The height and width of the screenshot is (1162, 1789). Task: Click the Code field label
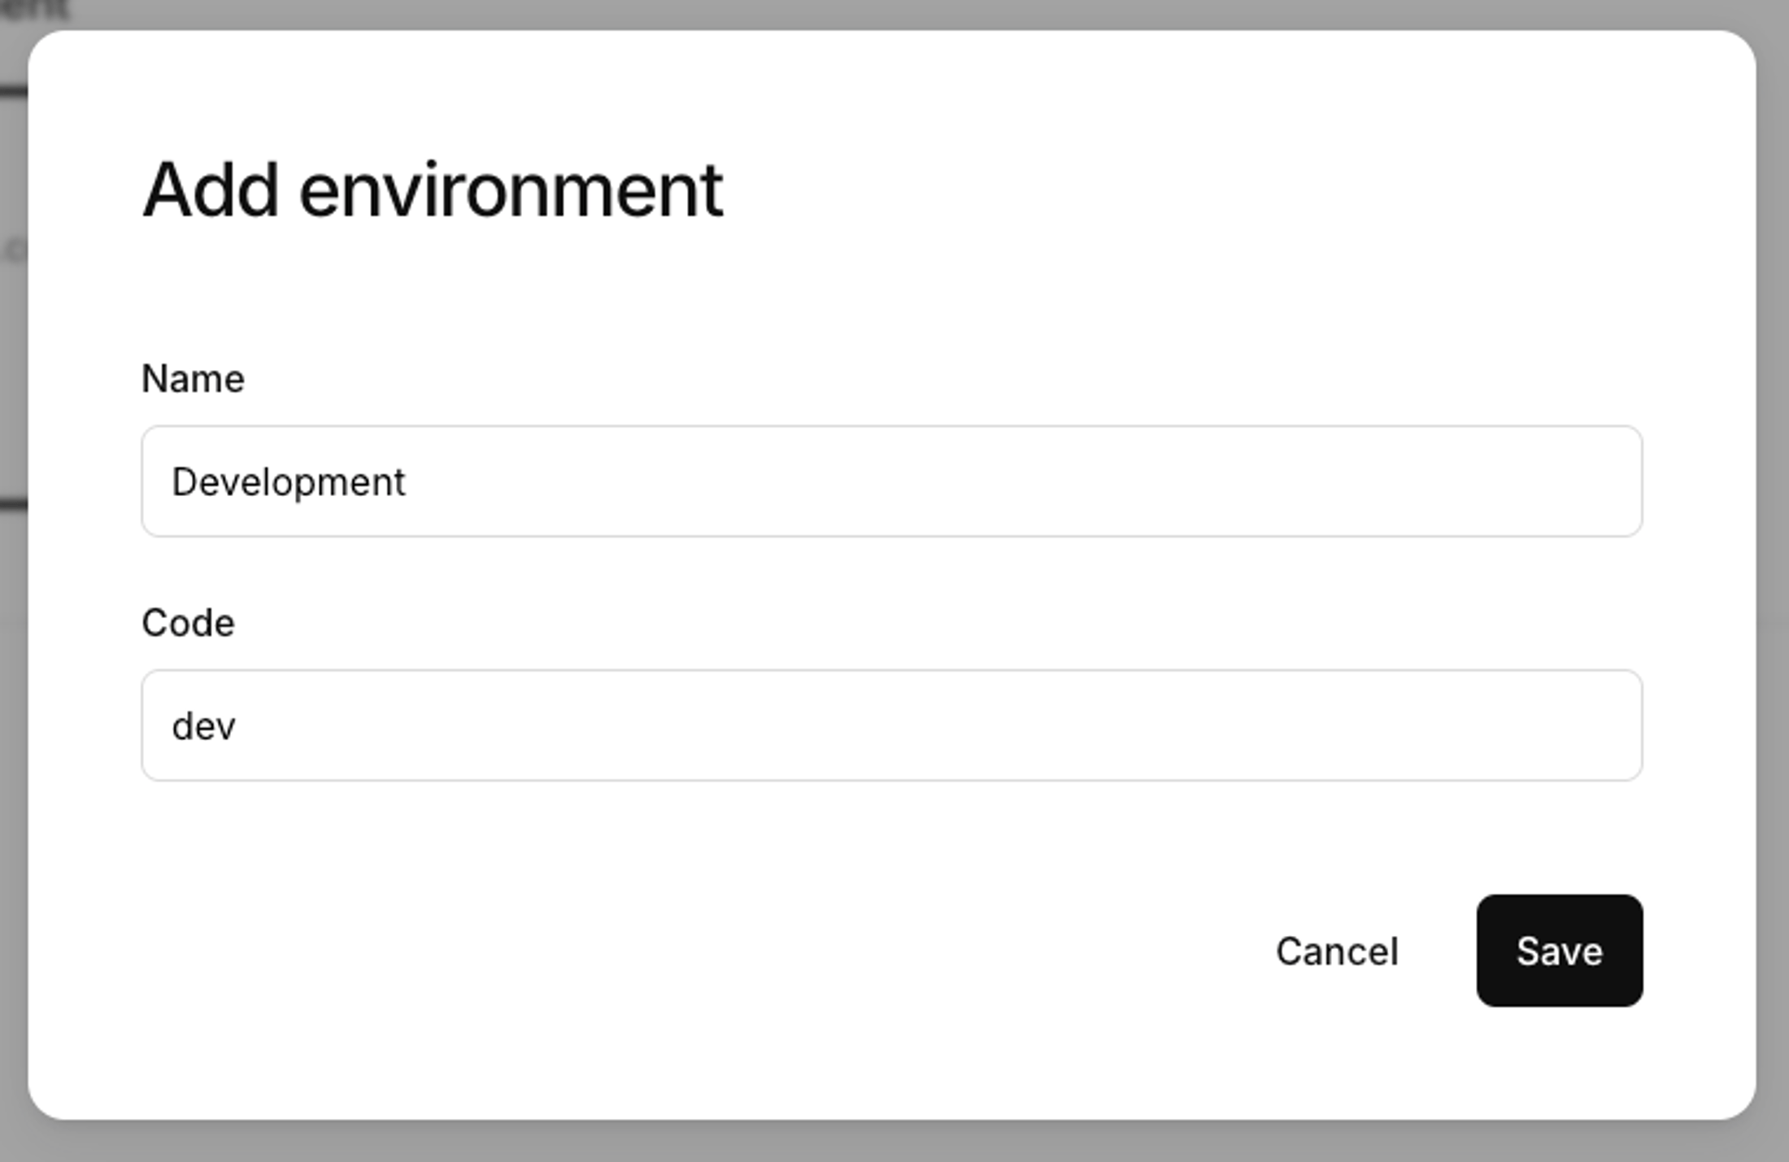[x=189, y=622]
